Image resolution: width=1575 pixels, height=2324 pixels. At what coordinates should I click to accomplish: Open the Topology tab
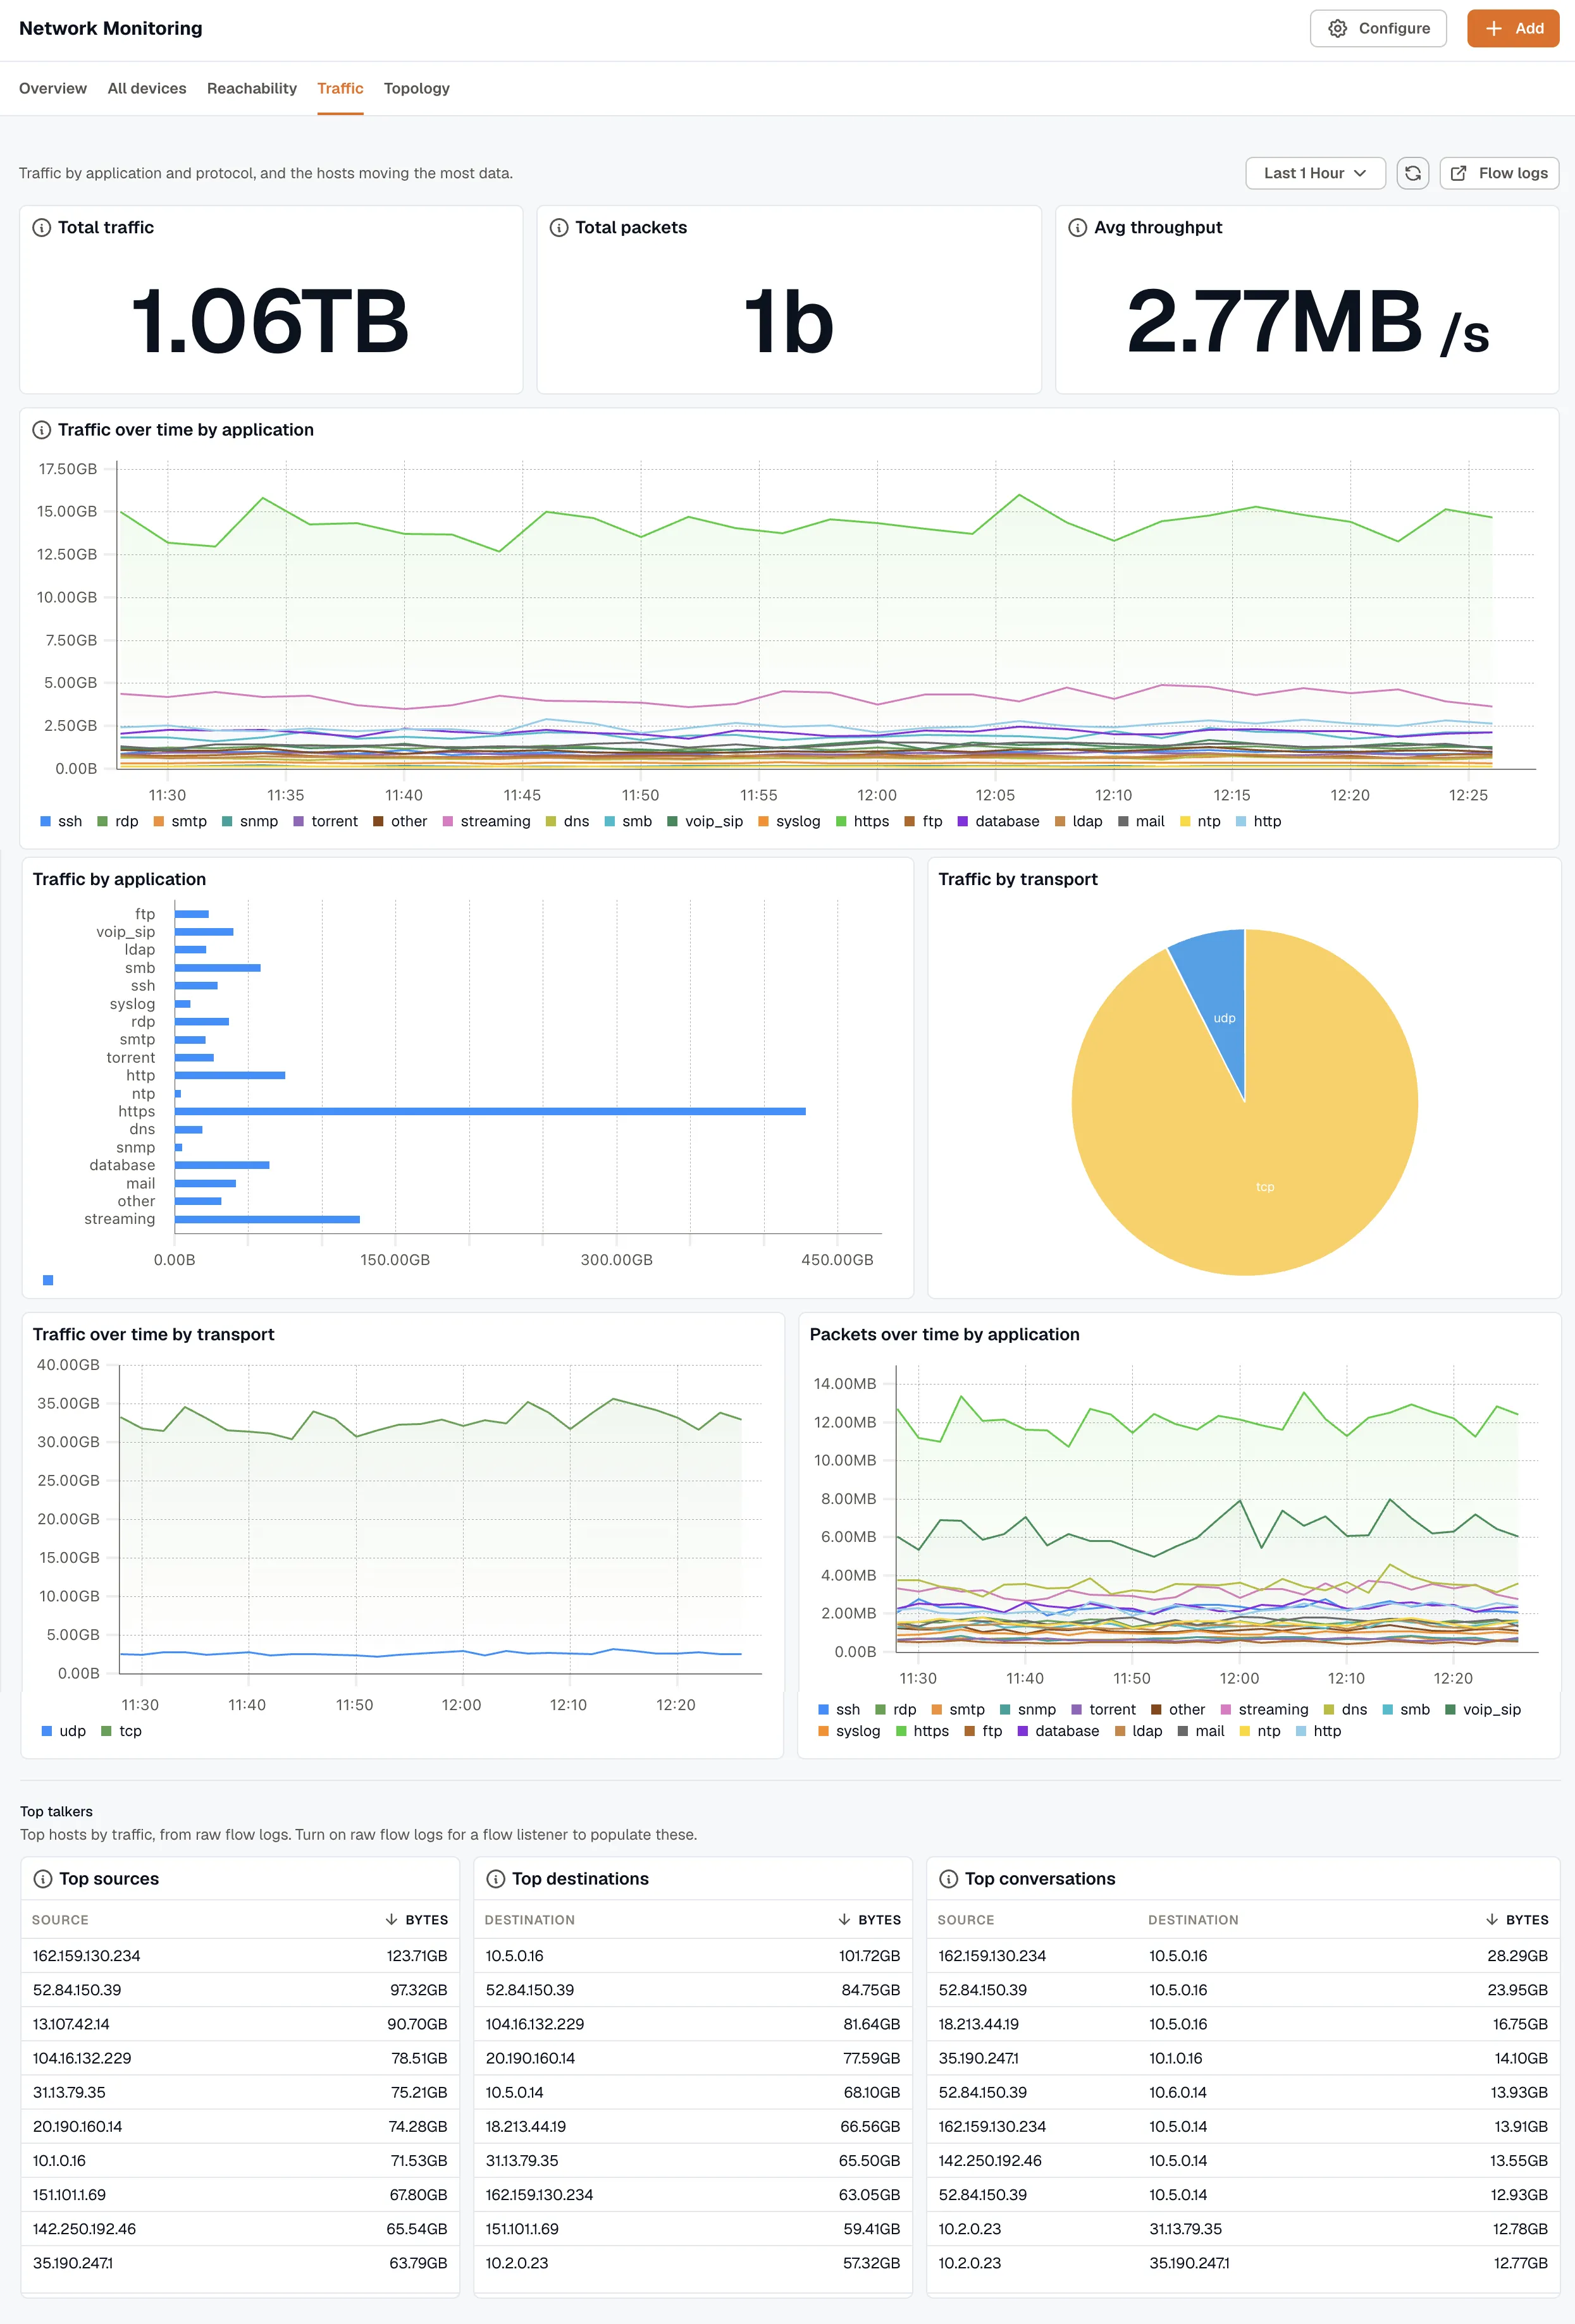click(417, 88)
